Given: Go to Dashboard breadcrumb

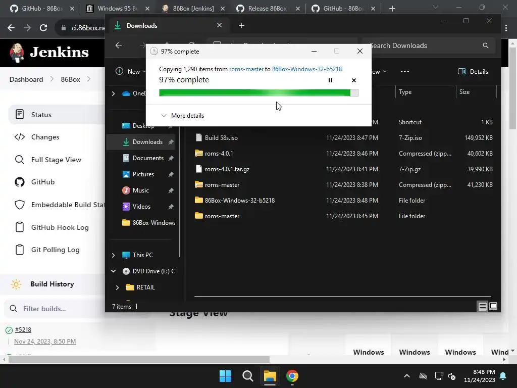Looking at the screenshot, I should click(26, 79).
